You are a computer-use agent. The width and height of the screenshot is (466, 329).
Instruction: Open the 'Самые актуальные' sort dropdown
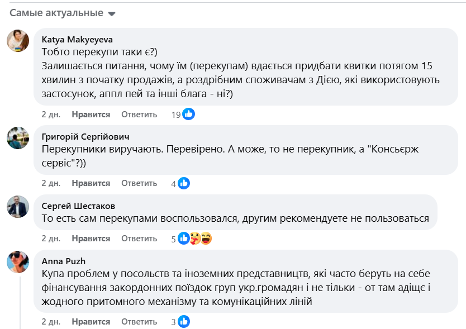click(62, 13)
